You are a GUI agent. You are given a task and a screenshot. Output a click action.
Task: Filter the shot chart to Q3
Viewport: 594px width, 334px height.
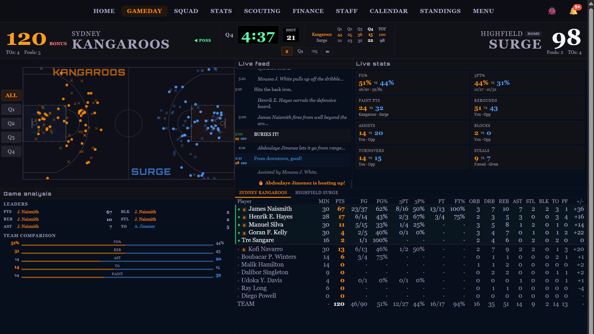point(11,138)
